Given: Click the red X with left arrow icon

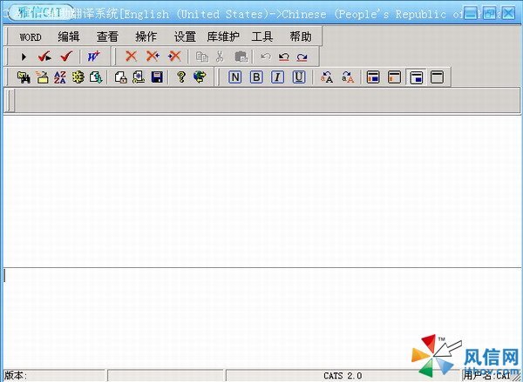Looking at the screenshot, I should 174,57.
